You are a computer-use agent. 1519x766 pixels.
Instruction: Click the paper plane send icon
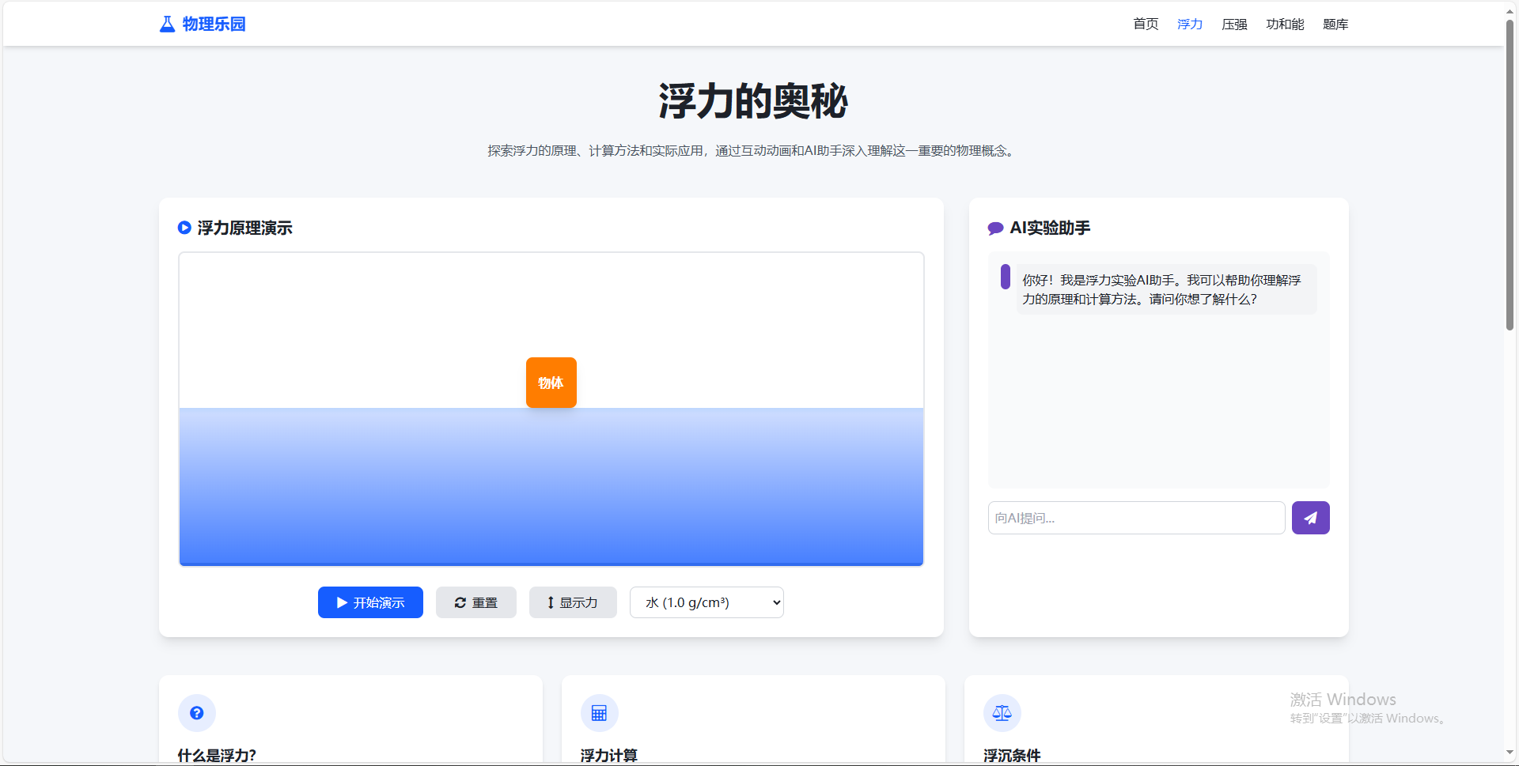1310,518
